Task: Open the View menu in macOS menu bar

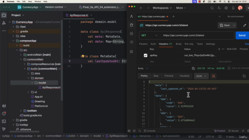Action: [30, 2]
